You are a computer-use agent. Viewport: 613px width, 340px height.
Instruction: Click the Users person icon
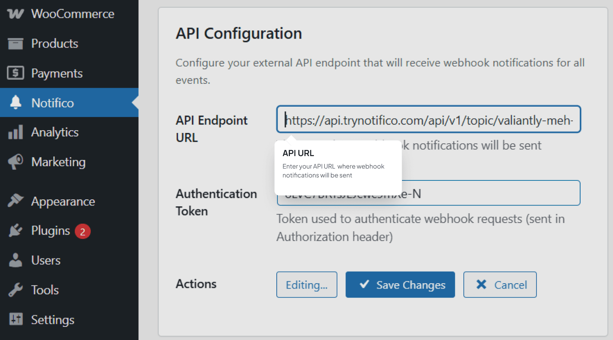(15, 260)
